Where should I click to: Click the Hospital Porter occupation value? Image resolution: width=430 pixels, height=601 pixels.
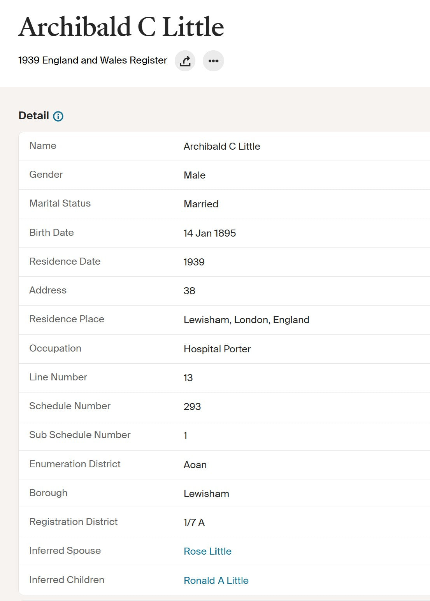pyautogui.click(x=217, y=349)
